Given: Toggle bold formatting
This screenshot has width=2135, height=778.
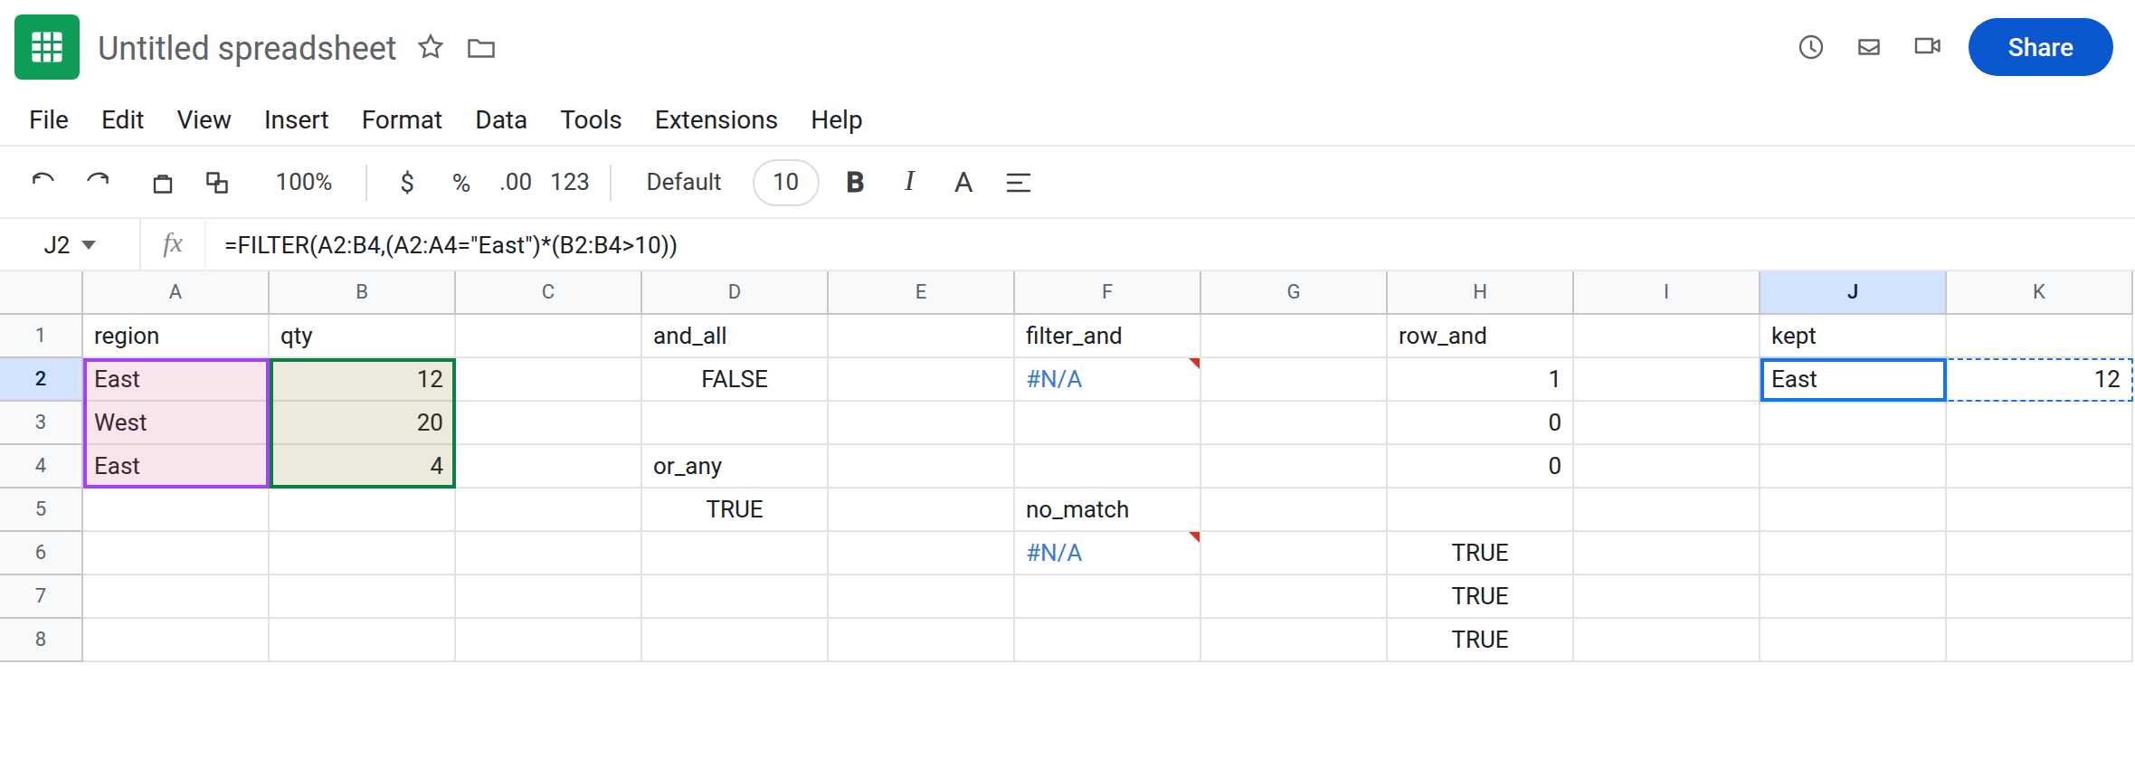Looking at the screenshot, I should (855, 182).
